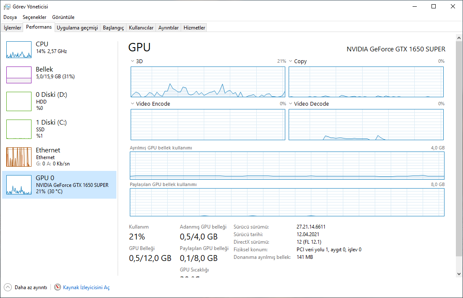463x298 pixels.
Task: Collapse details with the Daha az ayrıntı arrow
Action: tap(8, 287)
